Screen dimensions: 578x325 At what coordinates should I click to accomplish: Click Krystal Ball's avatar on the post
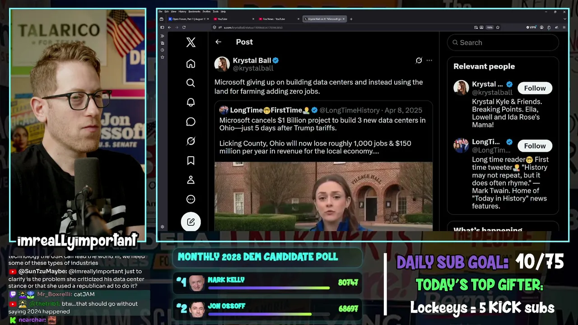(x=222, y=64)
